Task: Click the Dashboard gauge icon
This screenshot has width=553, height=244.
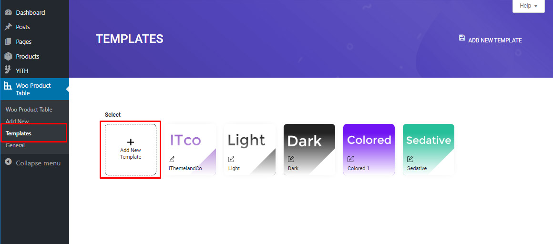Action: coord(8,12)
